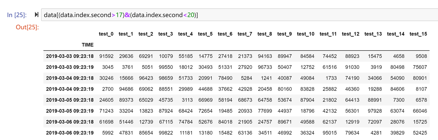Click cell value 44688 in test_5
The height and width of the screenshot is (140, 438).
pyautogui.click(x=206, y=89)
